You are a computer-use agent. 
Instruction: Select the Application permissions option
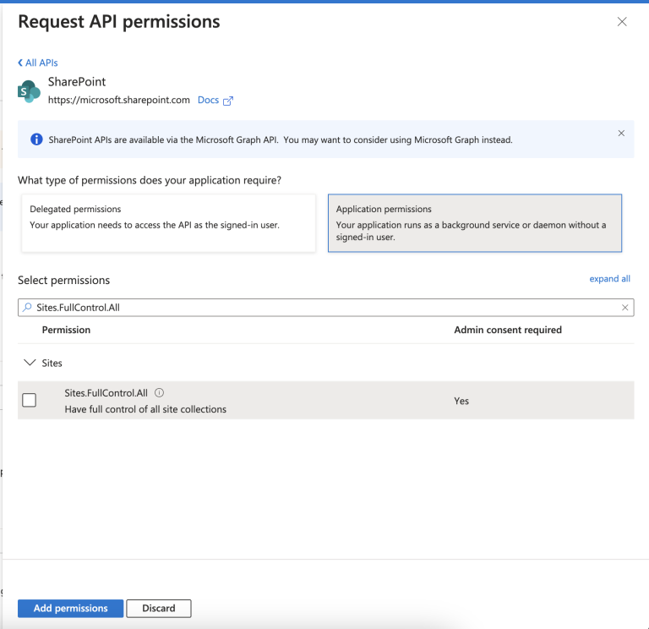coord(474,223)
